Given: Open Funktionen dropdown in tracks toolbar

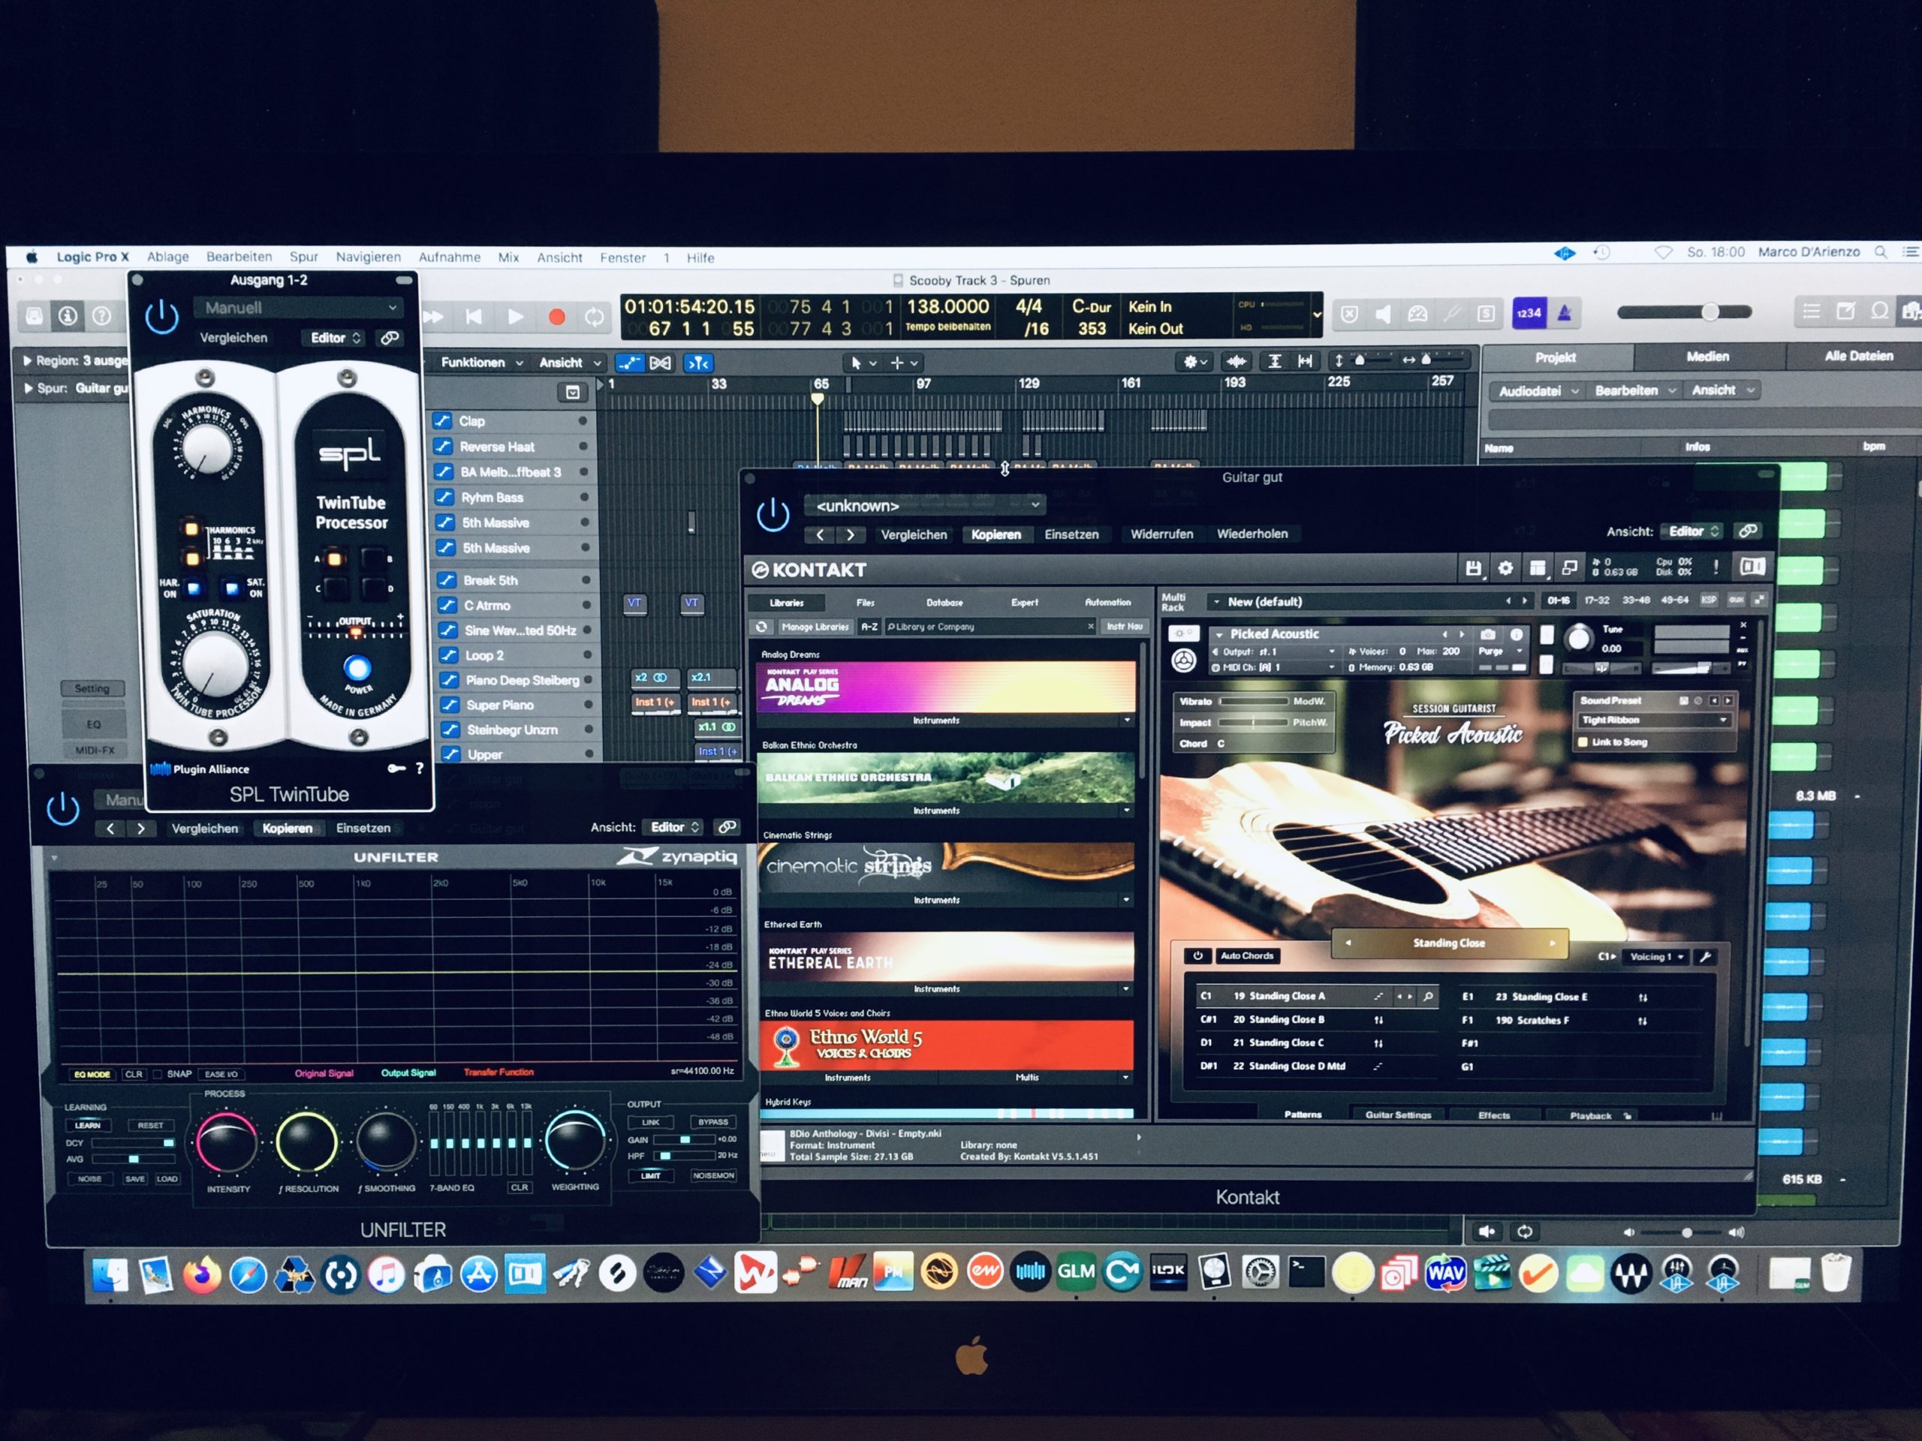Looking at the screenshot, I should click(481, 363).
